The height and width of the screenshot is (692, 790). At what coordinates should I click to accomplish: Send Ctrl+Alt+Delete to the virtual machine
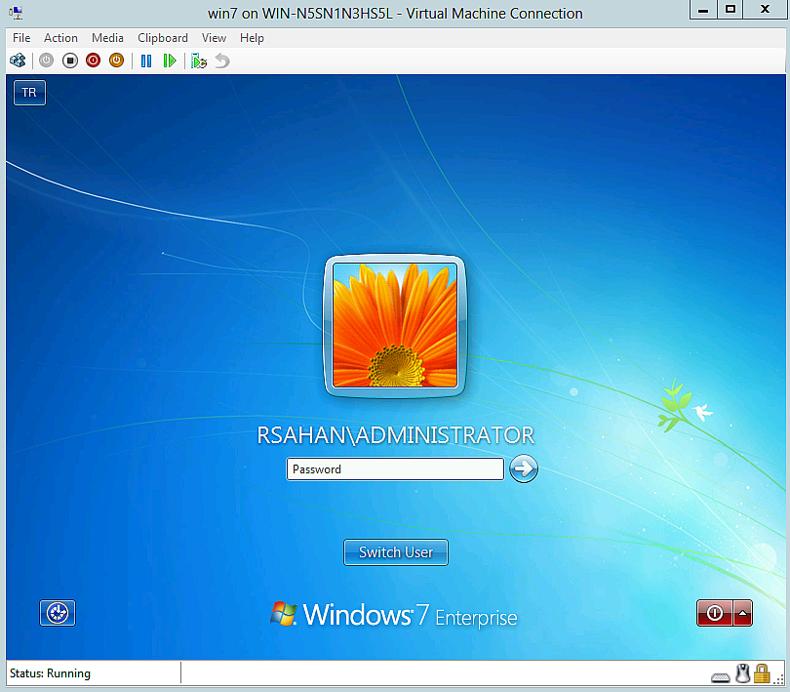tap(18, 60)
